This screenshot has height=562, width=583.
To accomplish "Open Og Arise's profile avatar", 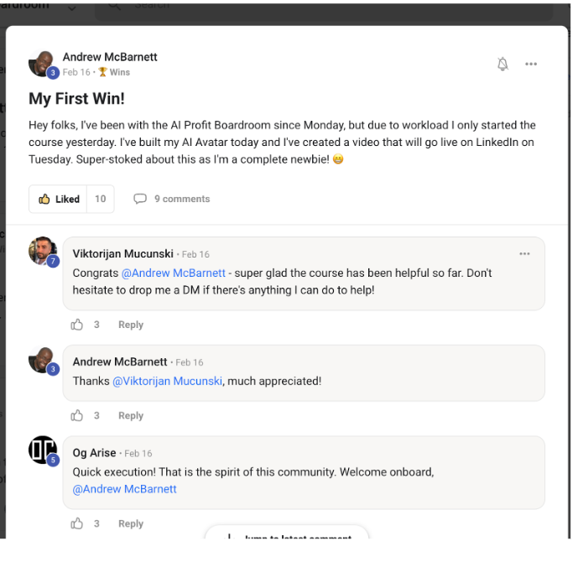I will click(x=43, y=450).
